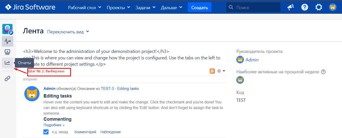Screen dimensions: 342x138
Task: Click the blue task checkmark icon
Action: (x=46, y=132)
